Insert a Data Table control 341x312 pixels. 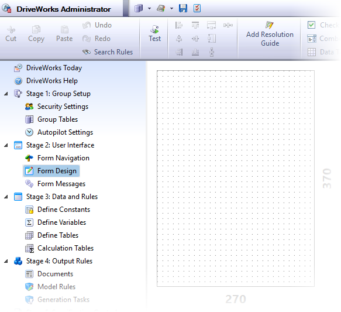(x=323, y=52)
